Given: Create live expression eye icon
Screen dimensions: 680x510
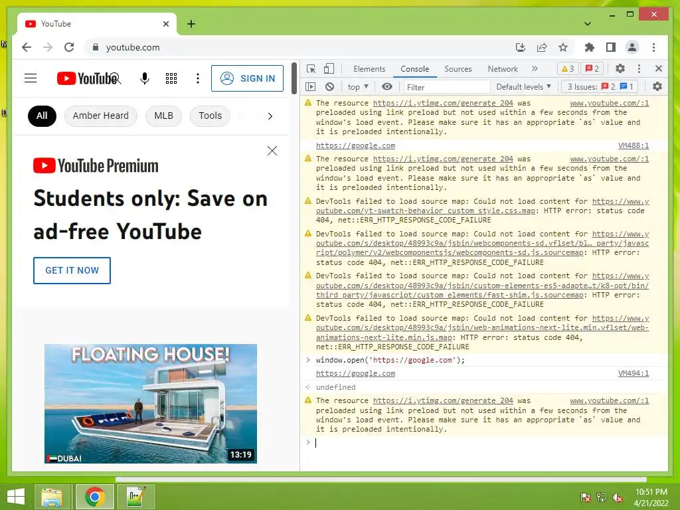Looking at the screenshot, I should tap(387, 87).
